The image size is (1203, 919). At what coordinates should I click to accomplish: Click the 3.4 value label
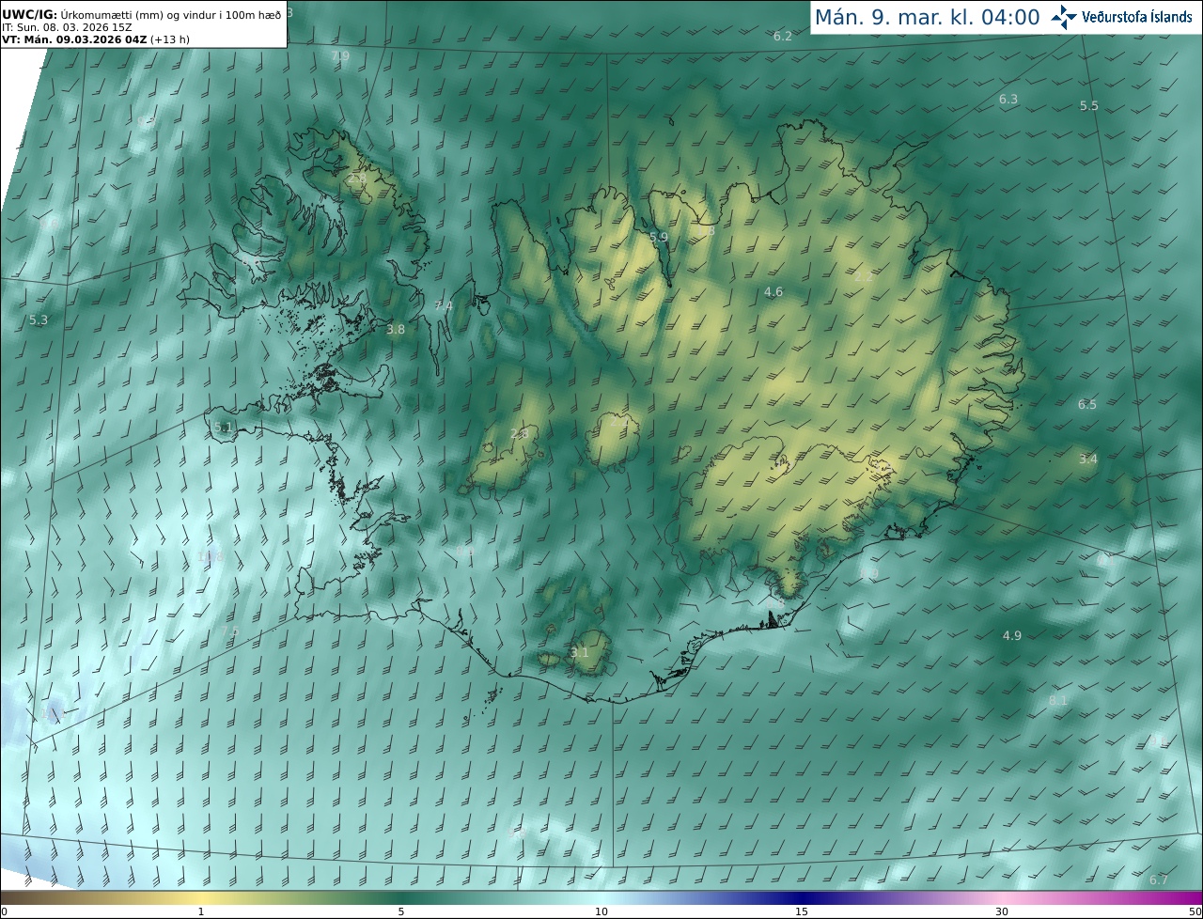click(x=1088, y=459)
